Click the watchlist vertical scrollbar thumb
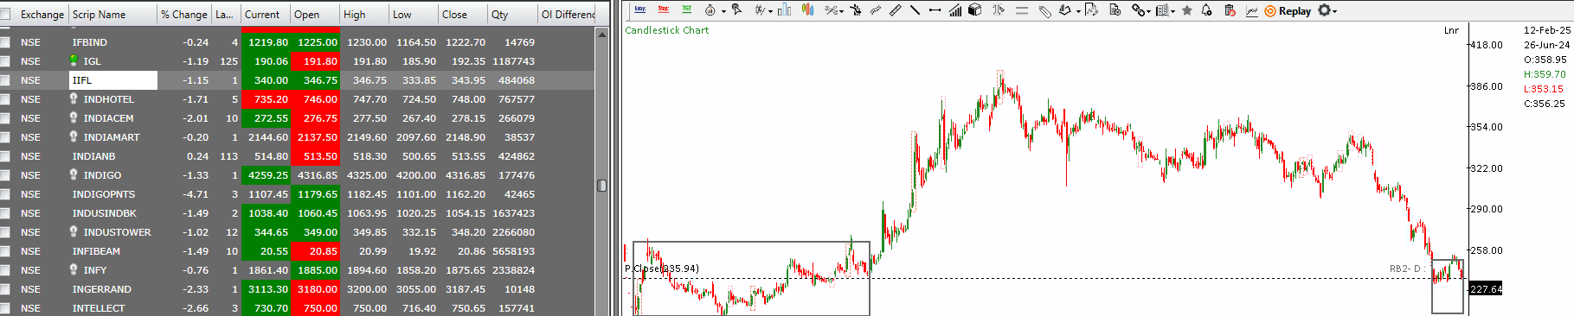1574x316 pixels. (x=602, y=186)
